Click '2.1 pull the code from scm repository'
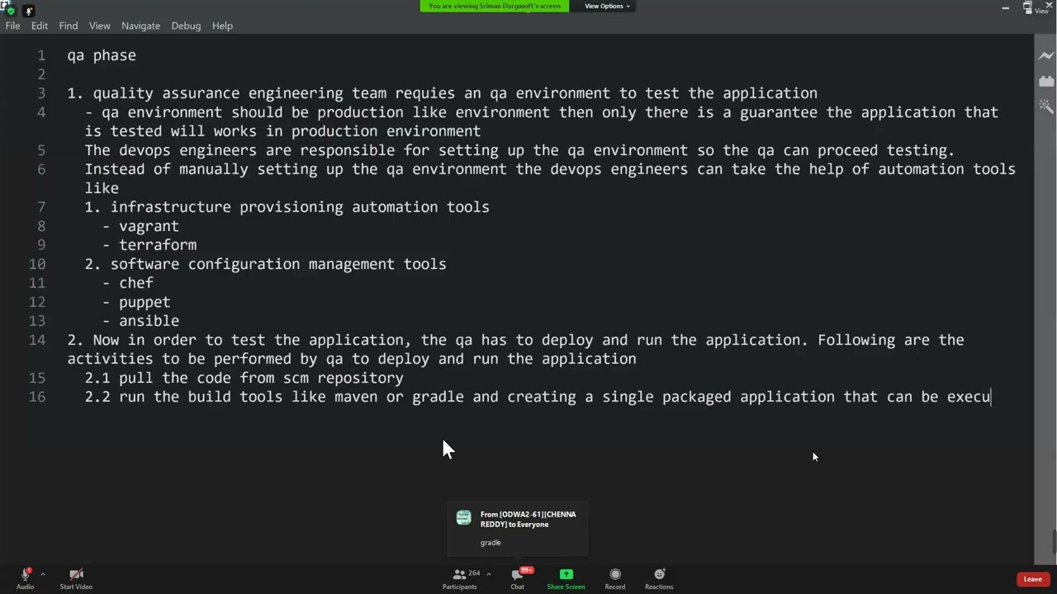The image size is (1057, 594). click(244, 378)
